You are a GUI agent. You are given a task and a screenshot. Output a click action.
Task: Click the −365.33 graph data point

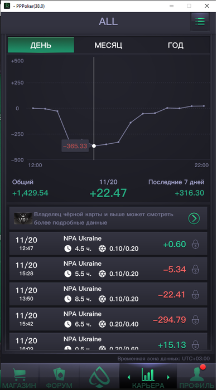[94, 146]
